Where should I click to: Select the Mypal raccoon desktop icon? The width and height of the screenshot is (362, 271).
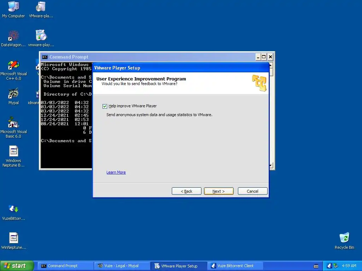coord(13,96)
